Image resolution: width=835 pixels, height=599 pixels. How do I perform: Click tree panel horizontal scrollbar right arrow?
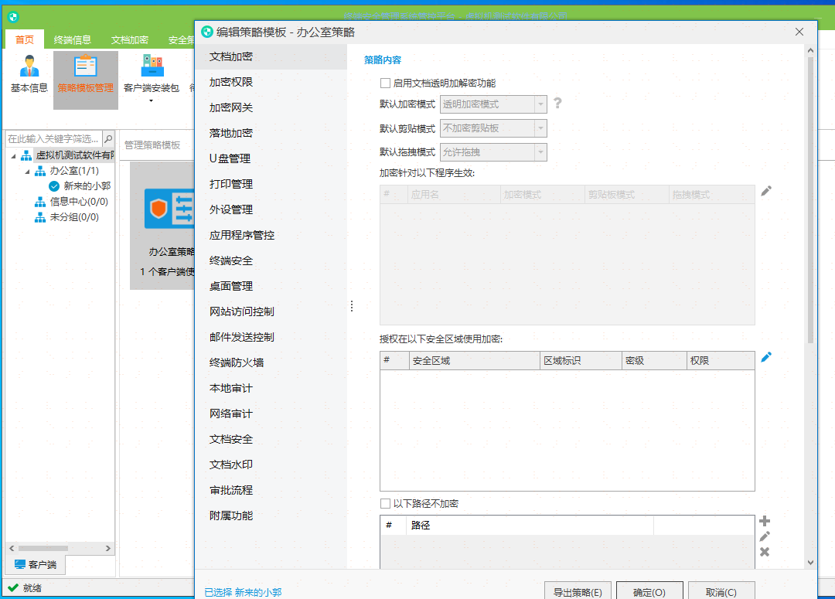pyautogui.click(x=108, y=548)
